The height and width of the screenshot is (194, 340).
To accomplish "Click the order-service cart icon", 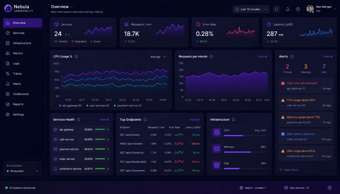I will pos(55,159).
